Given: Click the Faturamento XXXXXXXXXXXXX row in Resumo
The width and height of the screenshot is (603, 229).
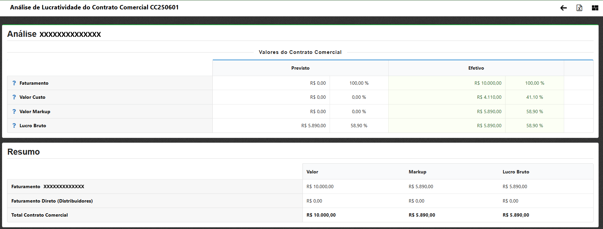Looking at the screenshot, I should tap(48, 186).
